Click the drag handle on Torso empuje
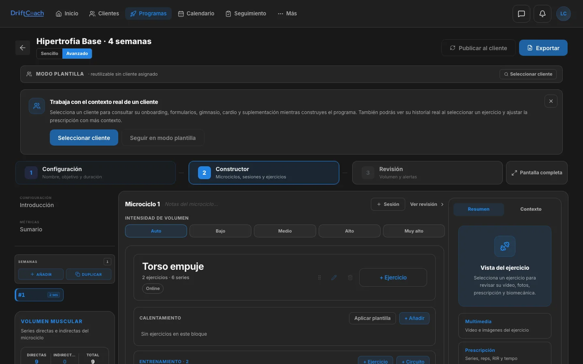 tap(319, 277)
